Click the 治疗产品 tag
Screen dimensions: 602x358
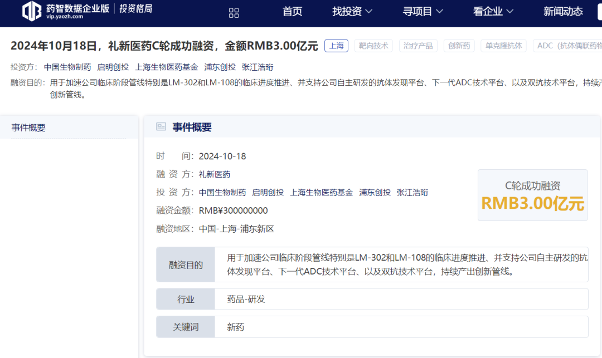[x=418, y=46]
